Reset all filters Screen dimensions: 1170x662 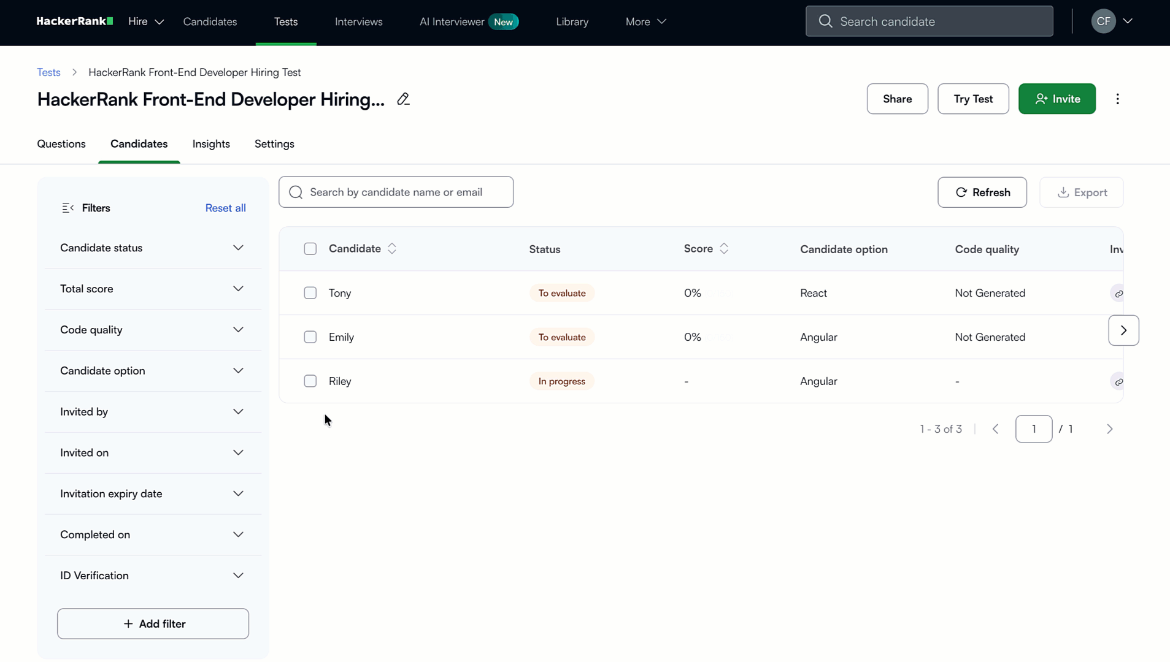point(225,207)
